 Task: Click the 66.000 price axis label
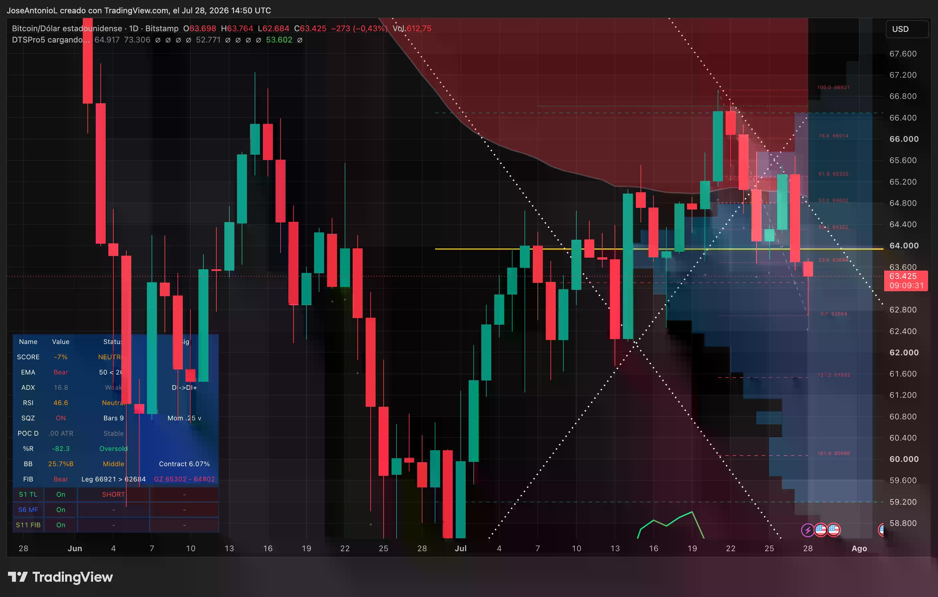[x=904, y=139]
